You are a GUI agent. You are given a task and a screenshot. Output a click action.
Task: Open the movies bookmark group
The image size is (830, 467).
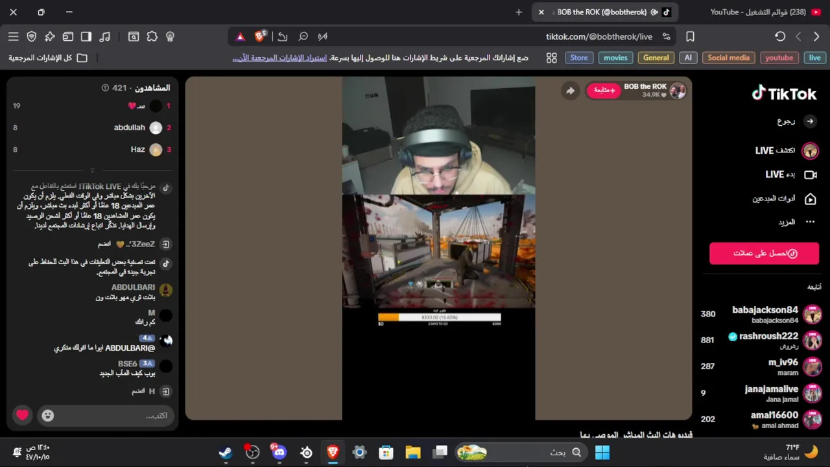(615, 58)
